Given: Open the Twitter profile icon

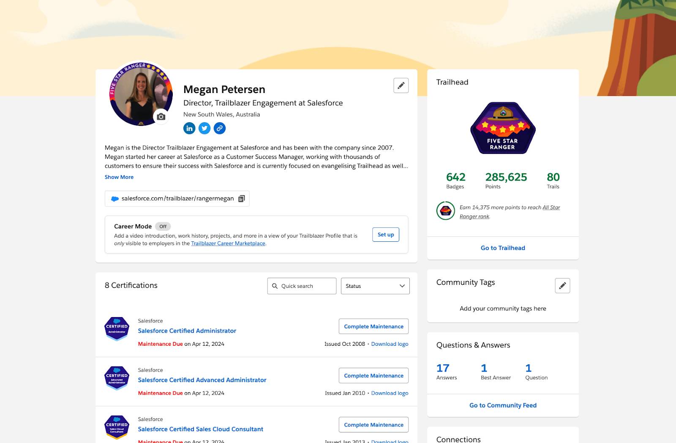Looking at the screenshot, I should point(204,128).
